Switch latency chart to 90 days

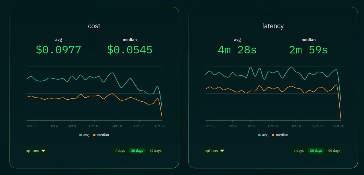pos(334,151)
